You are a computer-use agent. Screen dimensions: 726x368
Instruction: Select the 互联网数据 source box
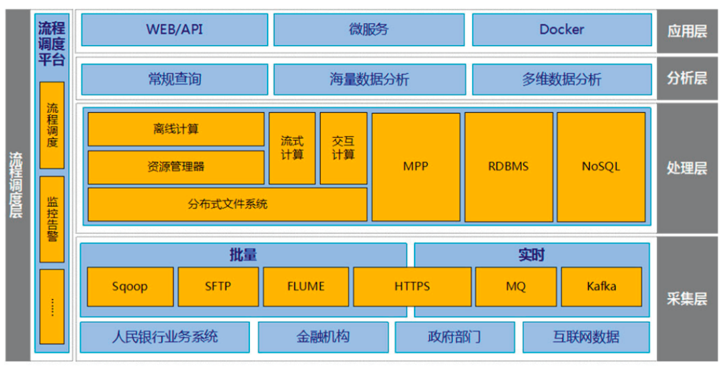click(x=586, y=337)
